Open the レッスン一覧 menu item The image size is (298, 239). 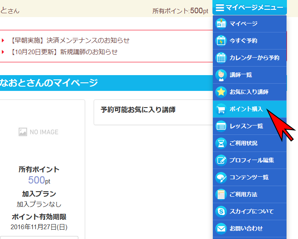[246, 126]
